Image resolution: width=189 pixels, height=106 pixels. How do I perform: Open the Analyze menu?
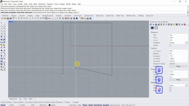pyautogui.click(x=62, y=4)
